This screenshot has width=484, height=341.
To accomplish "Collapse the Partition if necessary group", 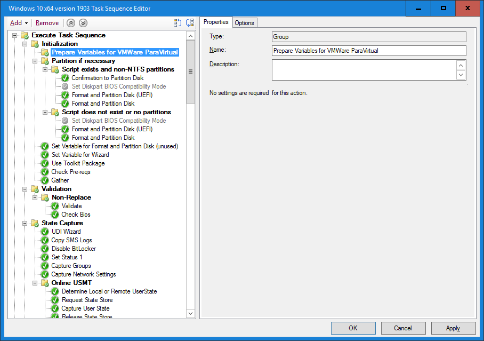I will 35,61.
